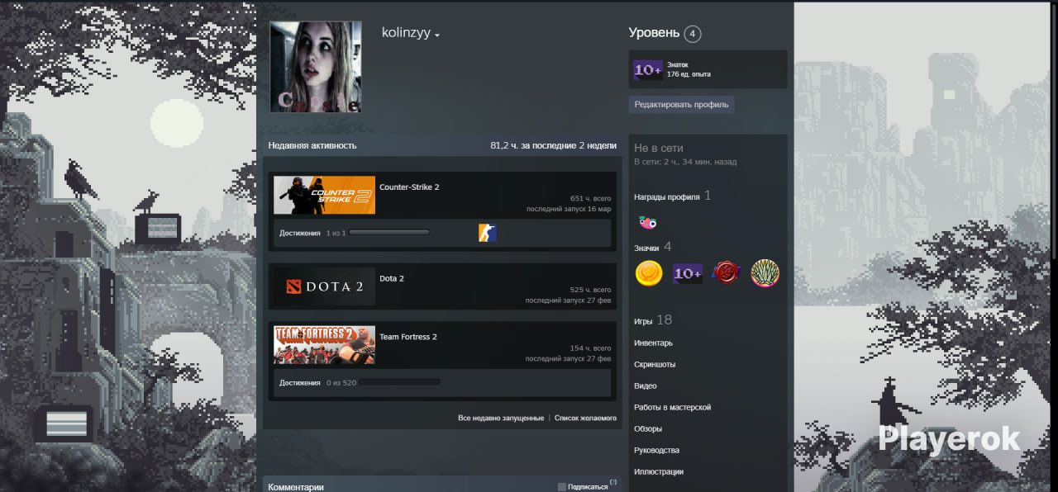Open the Dota 2 game banner
1058x492 pixels.
tap(324, 287)
